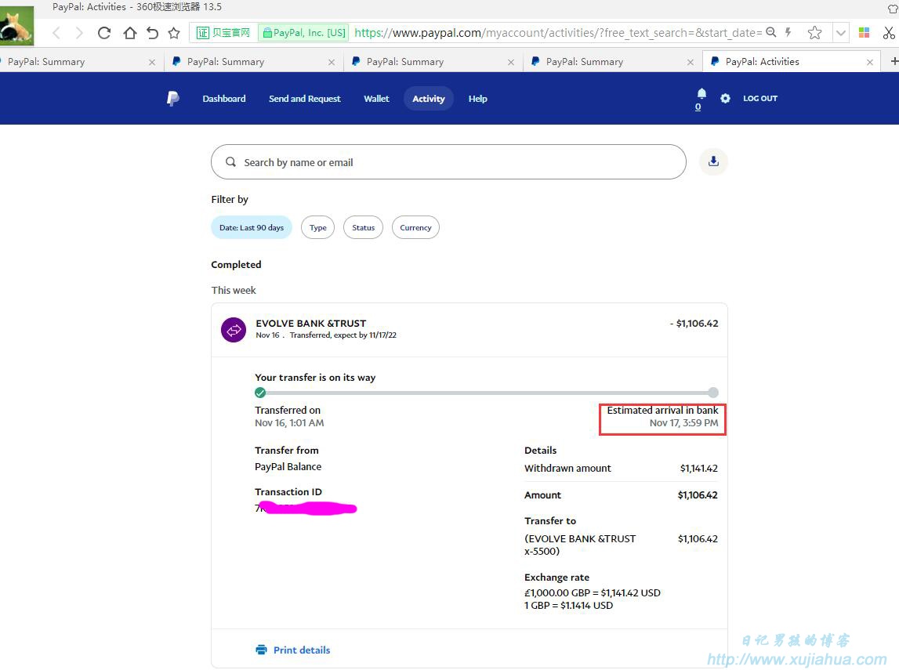Click the green completed checkmark on the transfer progress
899x670 pixels.
[x=260, y=393]
